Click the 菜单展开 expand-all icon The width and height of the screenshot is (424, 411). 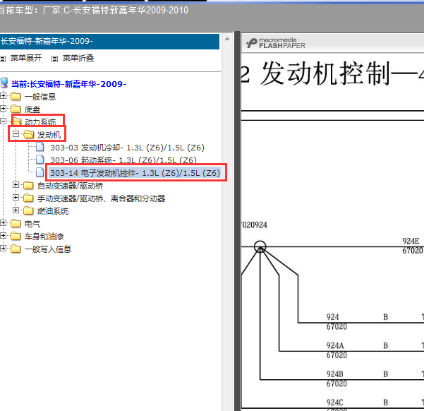pos(3,59)
